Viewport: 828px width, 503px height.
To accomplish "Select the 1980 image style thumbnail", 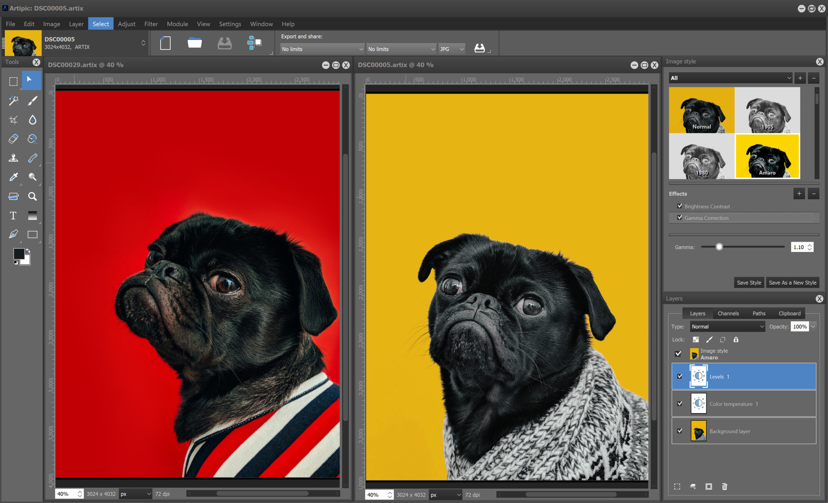I will point(702,156).
